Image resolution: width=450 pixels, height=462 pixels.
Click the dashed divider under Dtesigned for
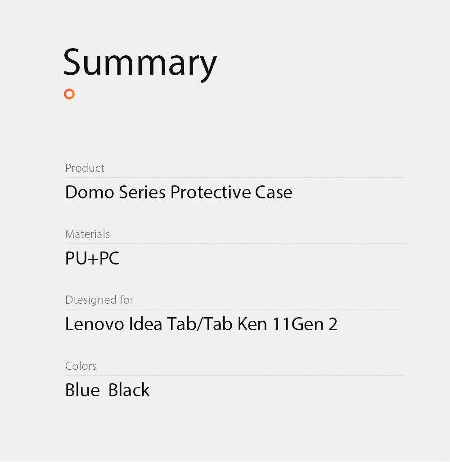pyautogui.click(x=235, y=309)
